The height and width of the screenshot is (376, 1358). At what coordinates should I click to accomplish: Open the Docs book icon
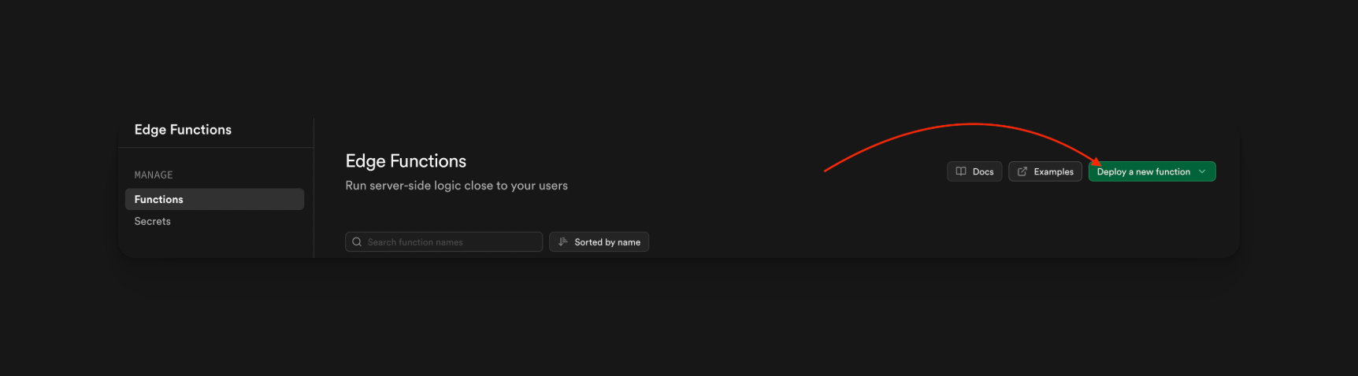click(x=961, y=171)
